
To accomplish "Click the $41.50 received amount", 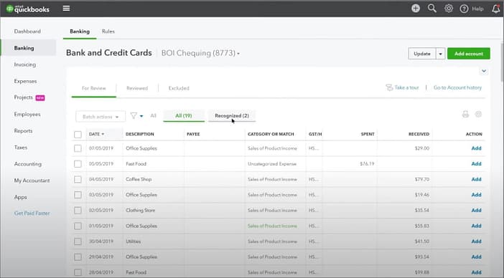I will (x=421, y=241).
